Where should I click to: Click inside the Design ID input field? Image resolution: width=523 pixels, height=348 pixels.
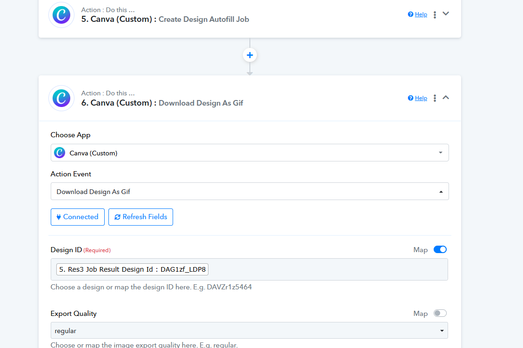(x=326, y=269)
